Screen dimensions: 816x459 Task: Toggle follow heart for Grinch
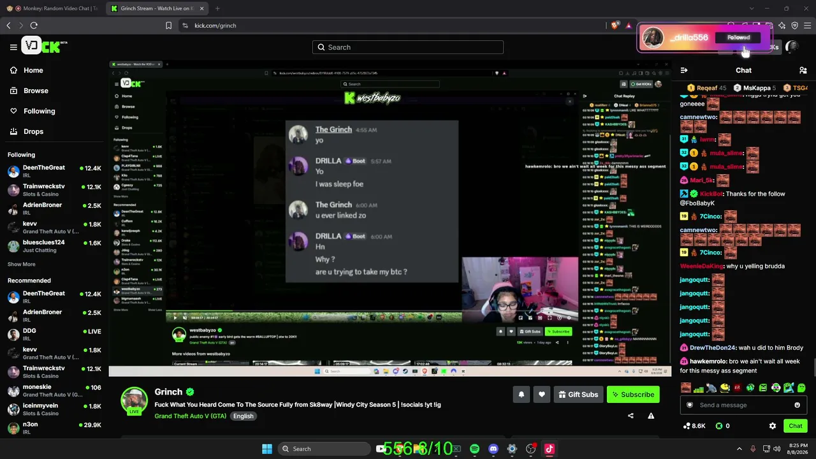tap(541, 395)
